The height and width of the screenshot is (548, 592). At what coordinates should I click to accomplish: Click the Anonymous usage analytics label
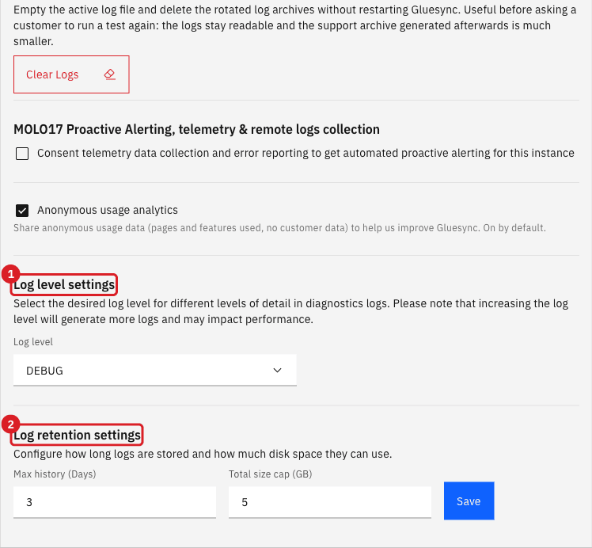[x=108, y=210]
